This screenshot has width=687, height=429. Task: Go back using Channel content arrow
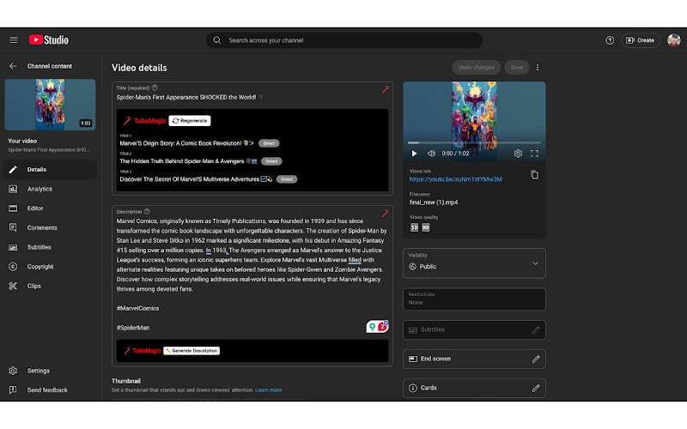[x=13, y=66]
